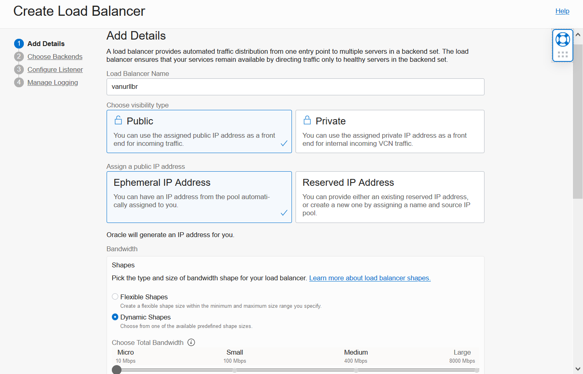
Task: Open the Help link
Action: coord(562,11)
